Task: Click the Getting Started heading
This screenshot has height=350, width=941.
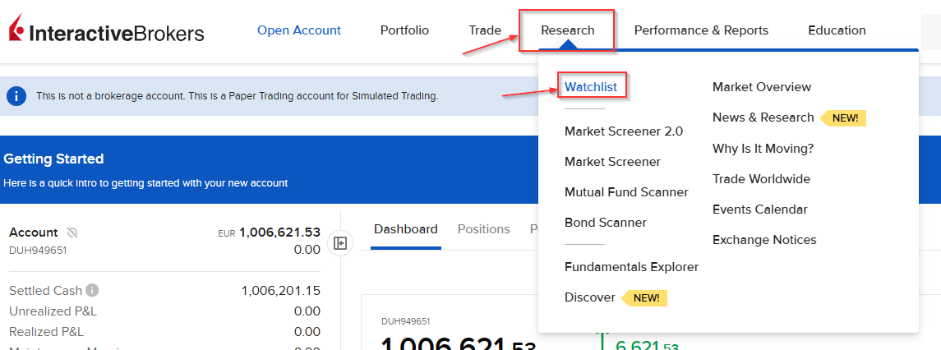Action: click(53, 159)
